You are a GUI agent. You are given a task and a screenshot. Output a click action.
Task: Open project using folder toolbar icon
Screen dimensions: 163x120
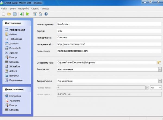[x=9, y=14]
